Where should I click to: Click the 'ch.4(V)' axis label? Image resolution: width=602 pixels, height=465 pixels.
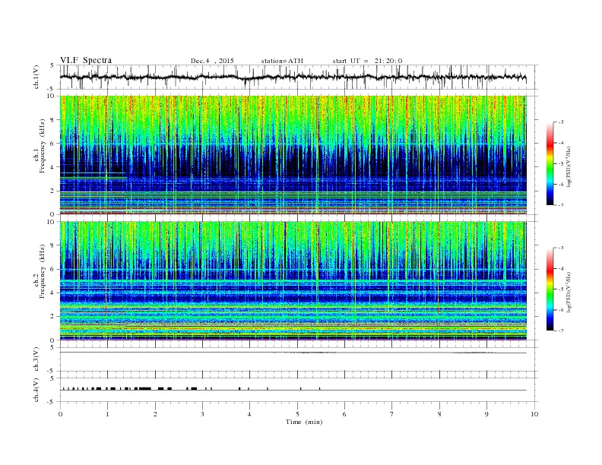click(36, 391)
